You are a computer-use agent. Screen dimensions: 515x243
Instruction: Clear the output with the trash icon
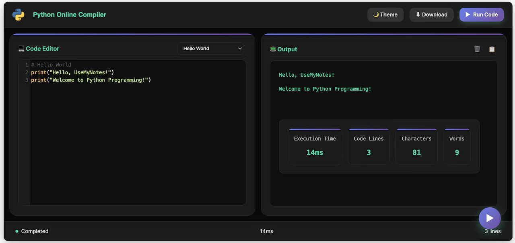pos(477,49)
